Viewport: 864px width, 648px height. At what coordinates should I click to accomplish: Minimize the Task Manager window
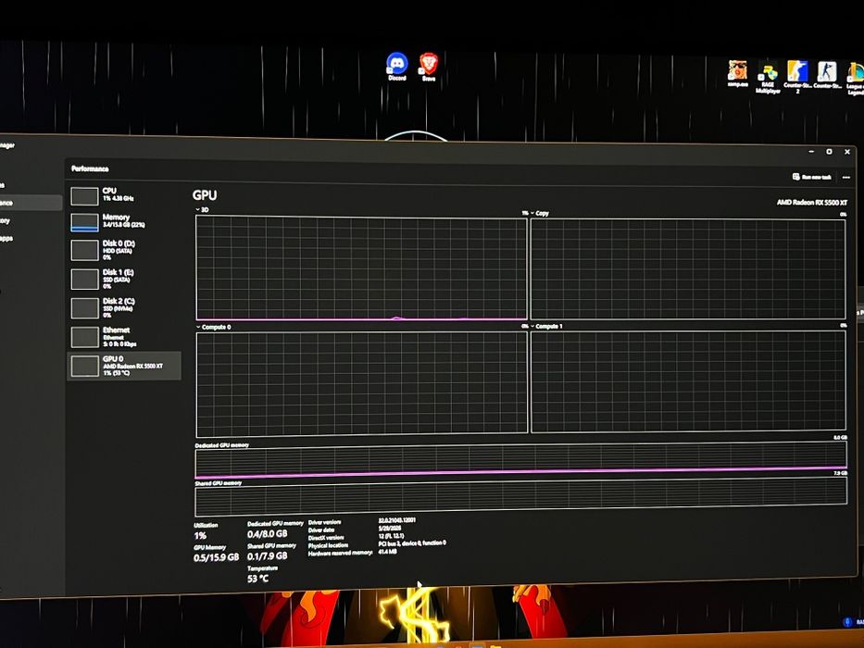tap(811, 151)
